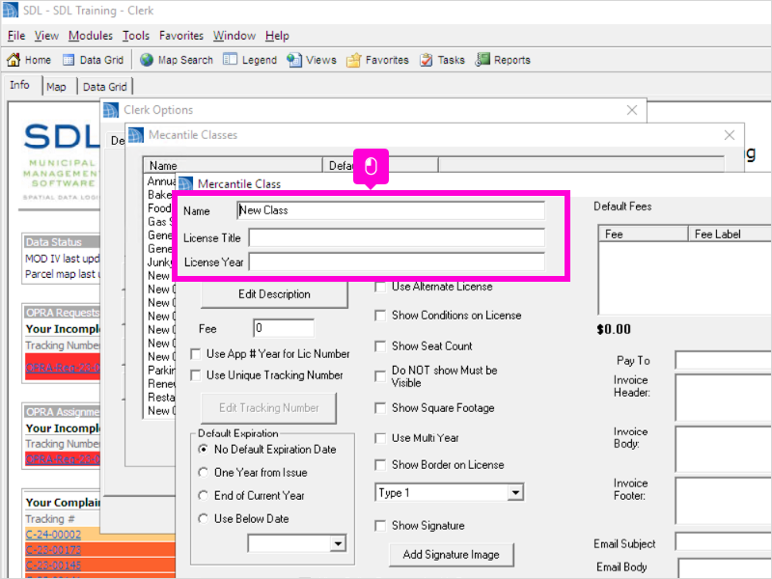Click the Name field containing New Class

pos(391,210)
